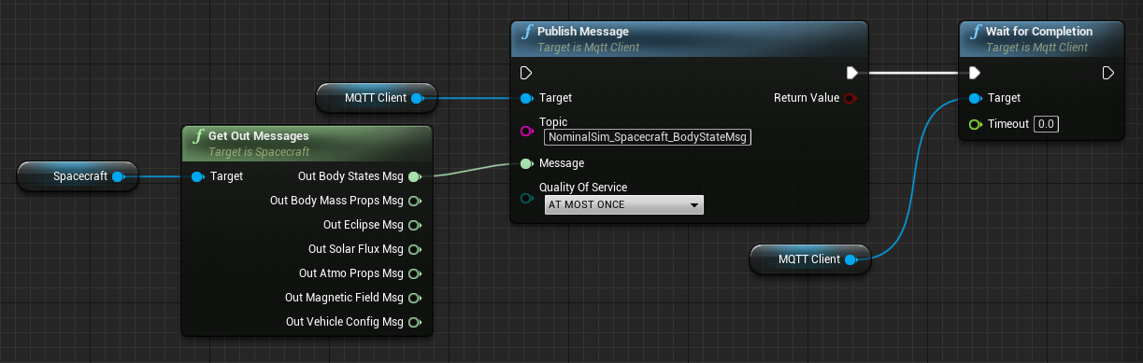
Task: Click Publish Message execution output pin
Action: [x=851, y=73]
